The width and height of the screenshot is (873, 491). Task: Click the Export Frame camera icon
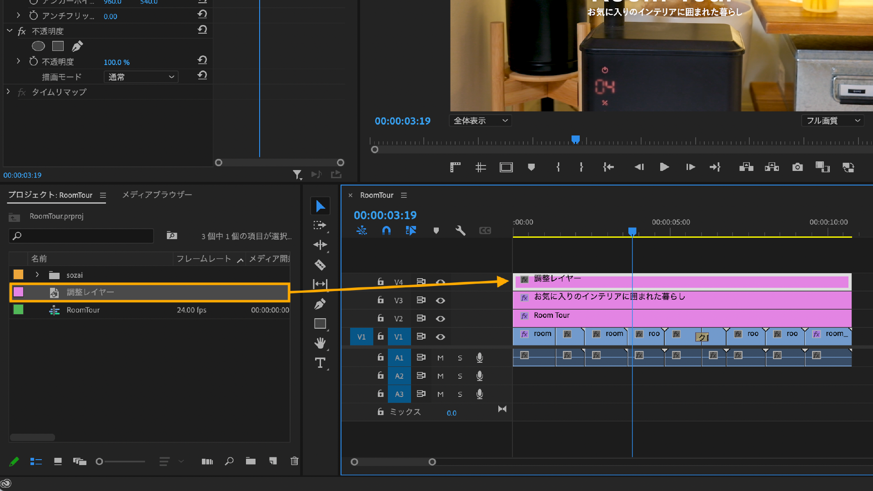pos(797,167)
